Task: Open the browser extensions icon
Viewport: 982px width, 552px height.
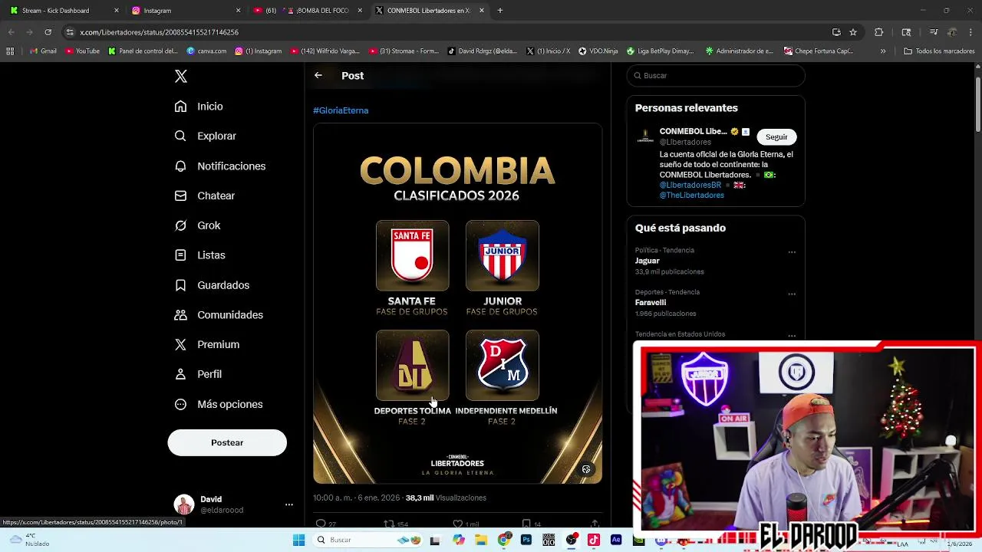Action: pyautogui.click(x=879, y=32)
